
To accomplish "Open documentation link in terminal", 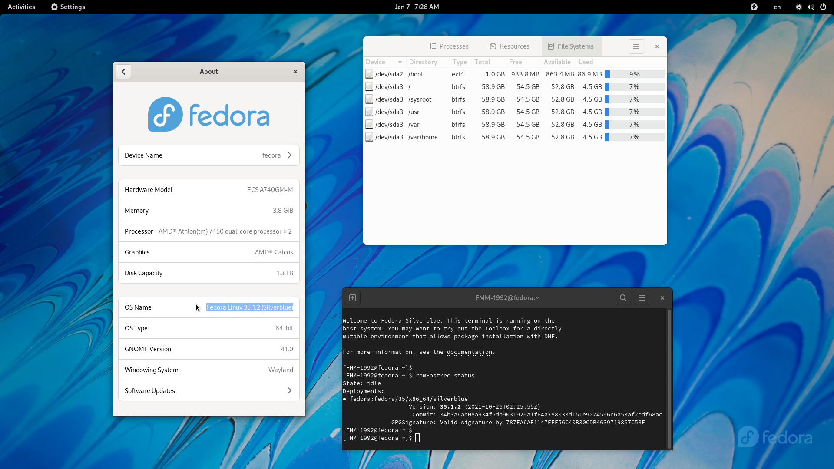I will point(469,352).
